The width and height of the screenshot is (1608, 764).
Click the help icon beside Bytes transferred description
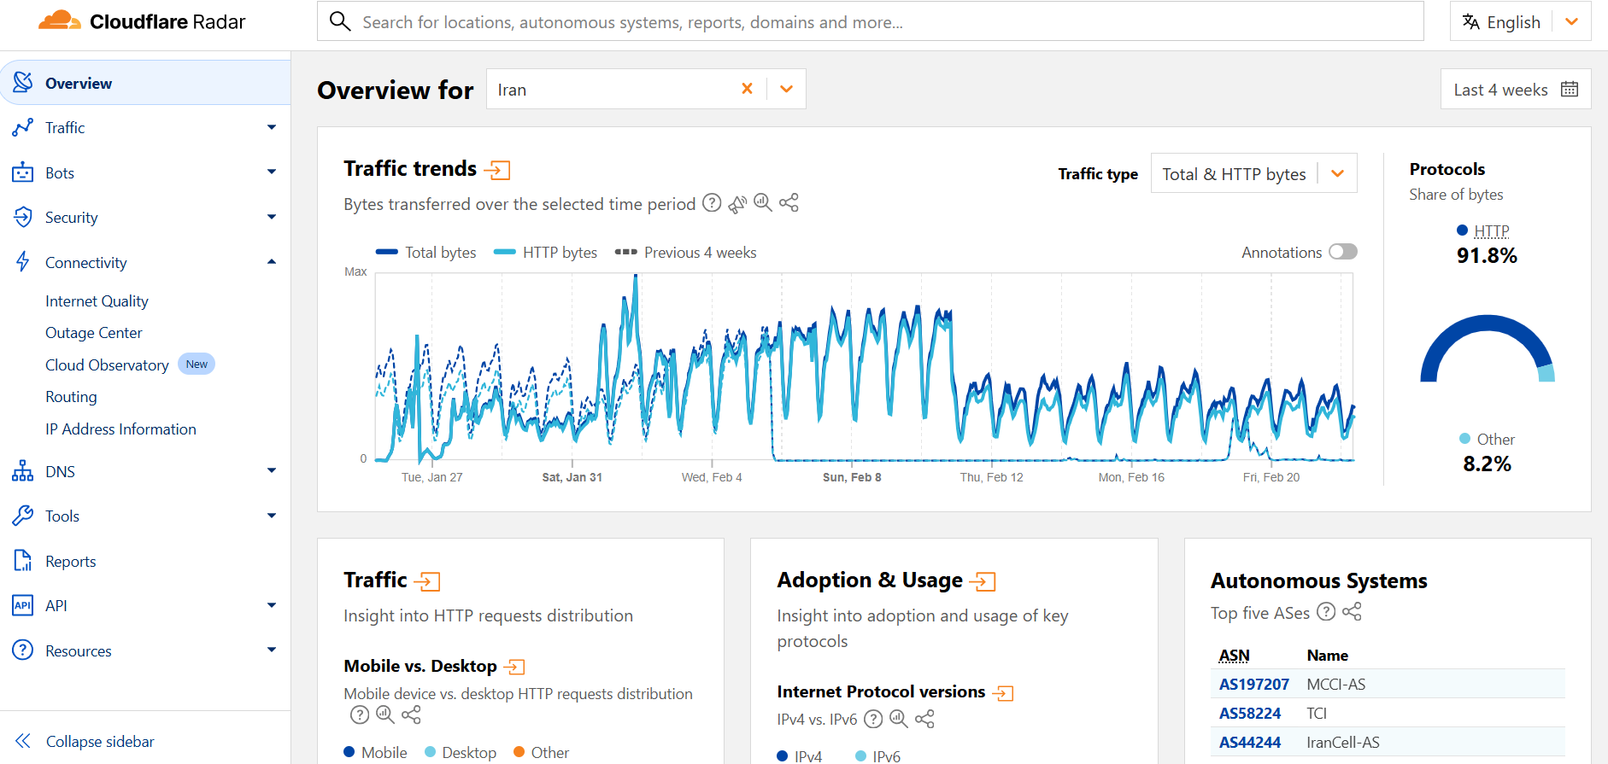click(x=712, y=203)
